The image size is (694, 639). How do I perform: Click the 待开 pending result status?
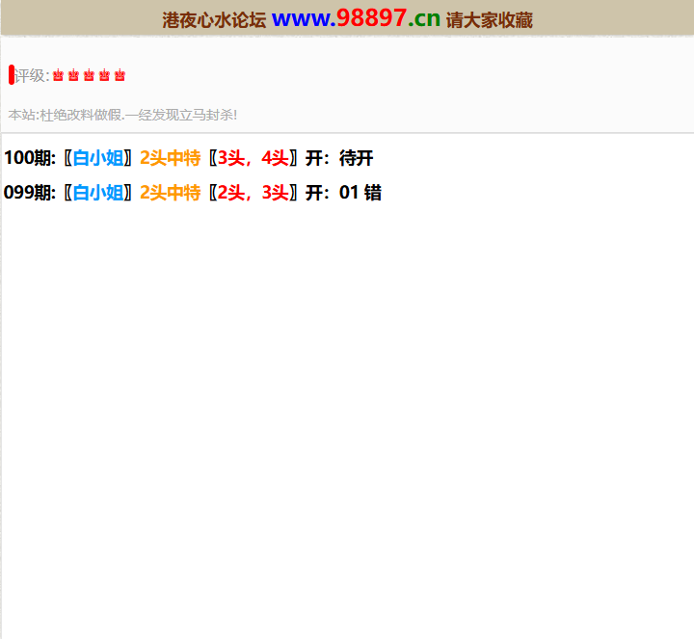pyautogui.click(x=356, y=159)
